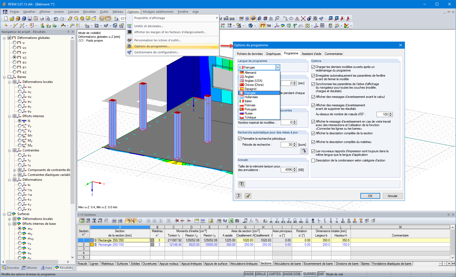This screenshot has width=456, height=277.
Task: Click the color scale toolbar icon
Action: 346,26
